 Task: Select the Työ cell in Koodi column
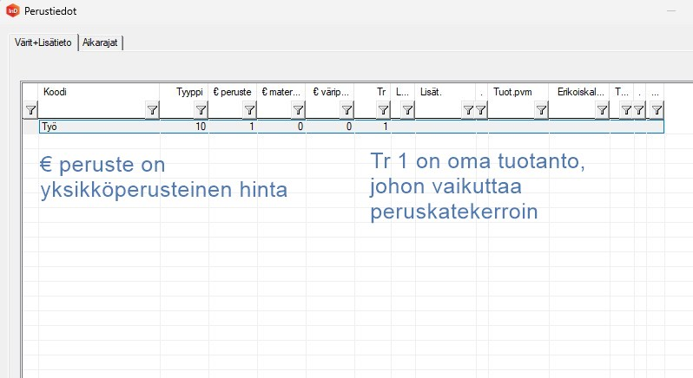coord(100,127)
